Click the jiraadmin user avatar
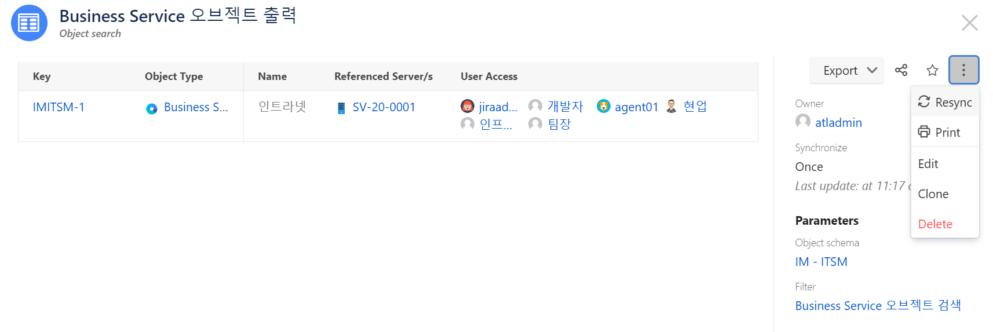 [x=468, y=106]
